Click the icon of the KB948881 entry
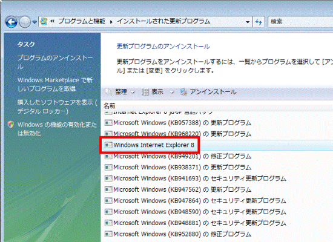Viewport: 333px width, 242px height. coord(108,223)
